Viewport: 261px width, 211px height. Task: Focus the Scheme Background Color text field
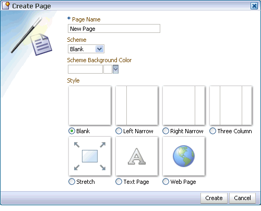(x=85, y=69)
